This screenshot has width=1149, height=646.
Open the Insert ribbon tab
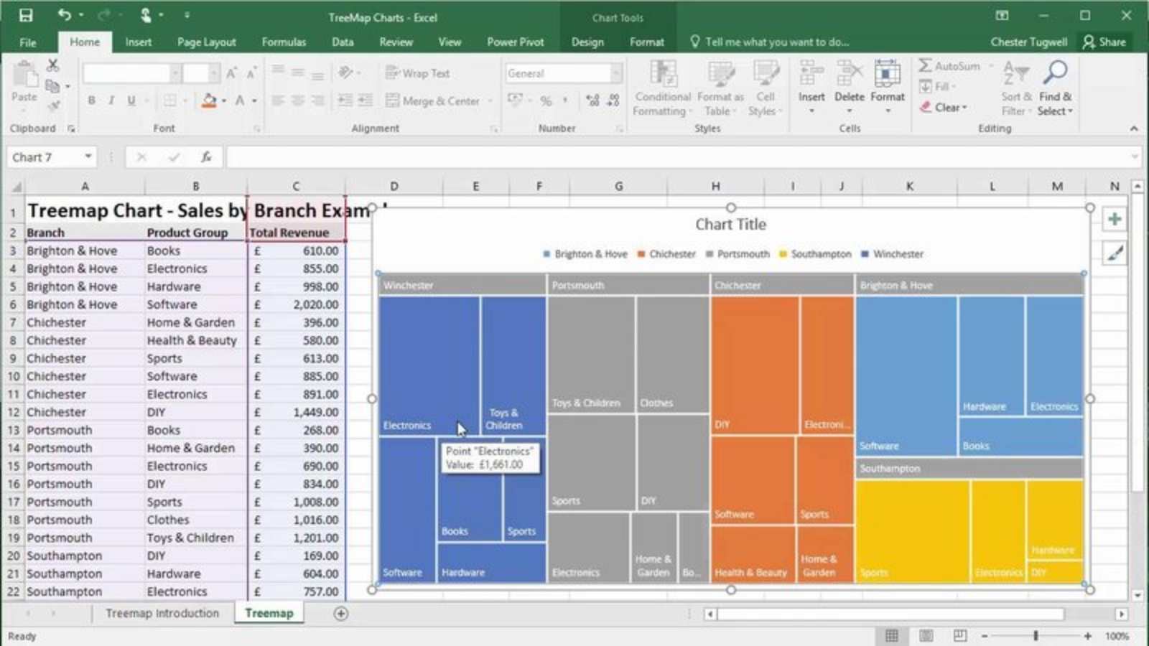pyautogui.click(x=138, y=42)
